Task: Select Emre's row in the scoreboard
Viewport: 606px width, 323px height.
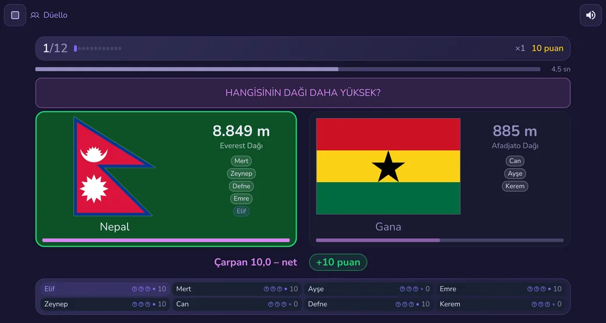Action: coord(501,289)
